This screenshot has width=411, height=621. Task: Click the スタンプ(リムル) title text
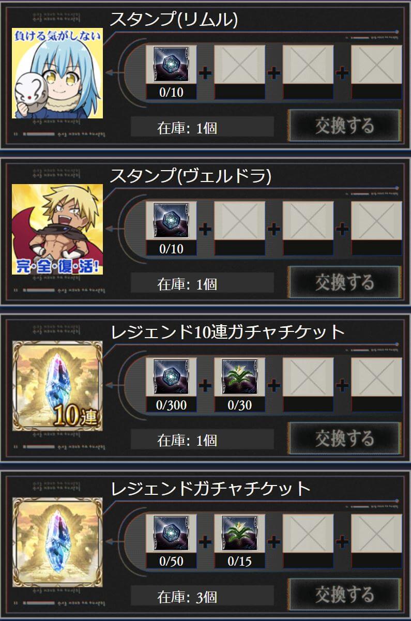(174, 20)
